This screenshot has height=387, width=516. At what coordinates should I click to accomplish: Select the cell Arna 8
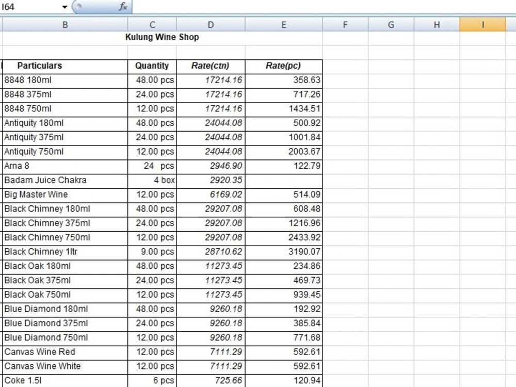click(x=65, y=166)
